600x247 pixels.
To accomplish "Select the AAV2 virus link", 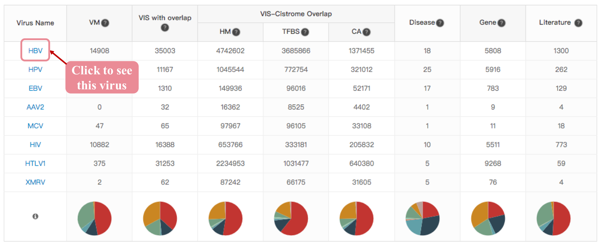I will coord(35,107).
